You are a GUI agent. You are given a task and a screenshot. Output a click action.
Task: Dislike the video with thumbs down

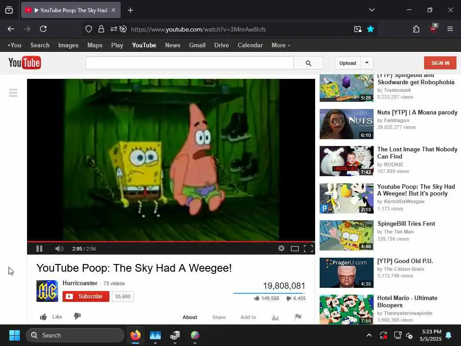point(77,316)
